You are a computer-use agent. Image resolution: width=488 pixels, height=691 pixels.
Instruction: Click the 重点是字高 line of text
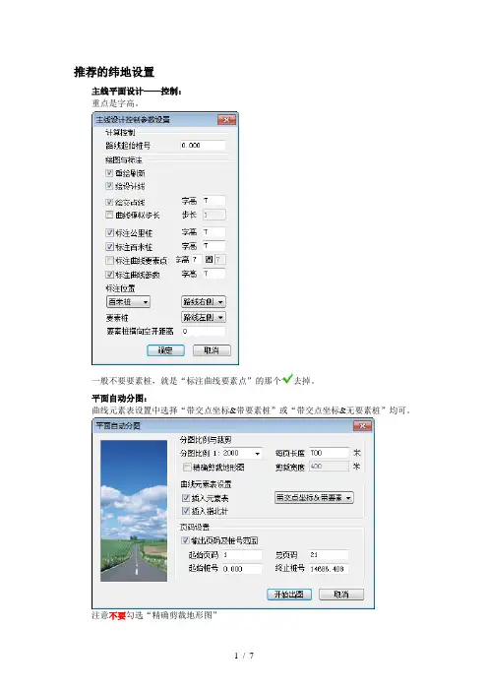click(115, 103)
